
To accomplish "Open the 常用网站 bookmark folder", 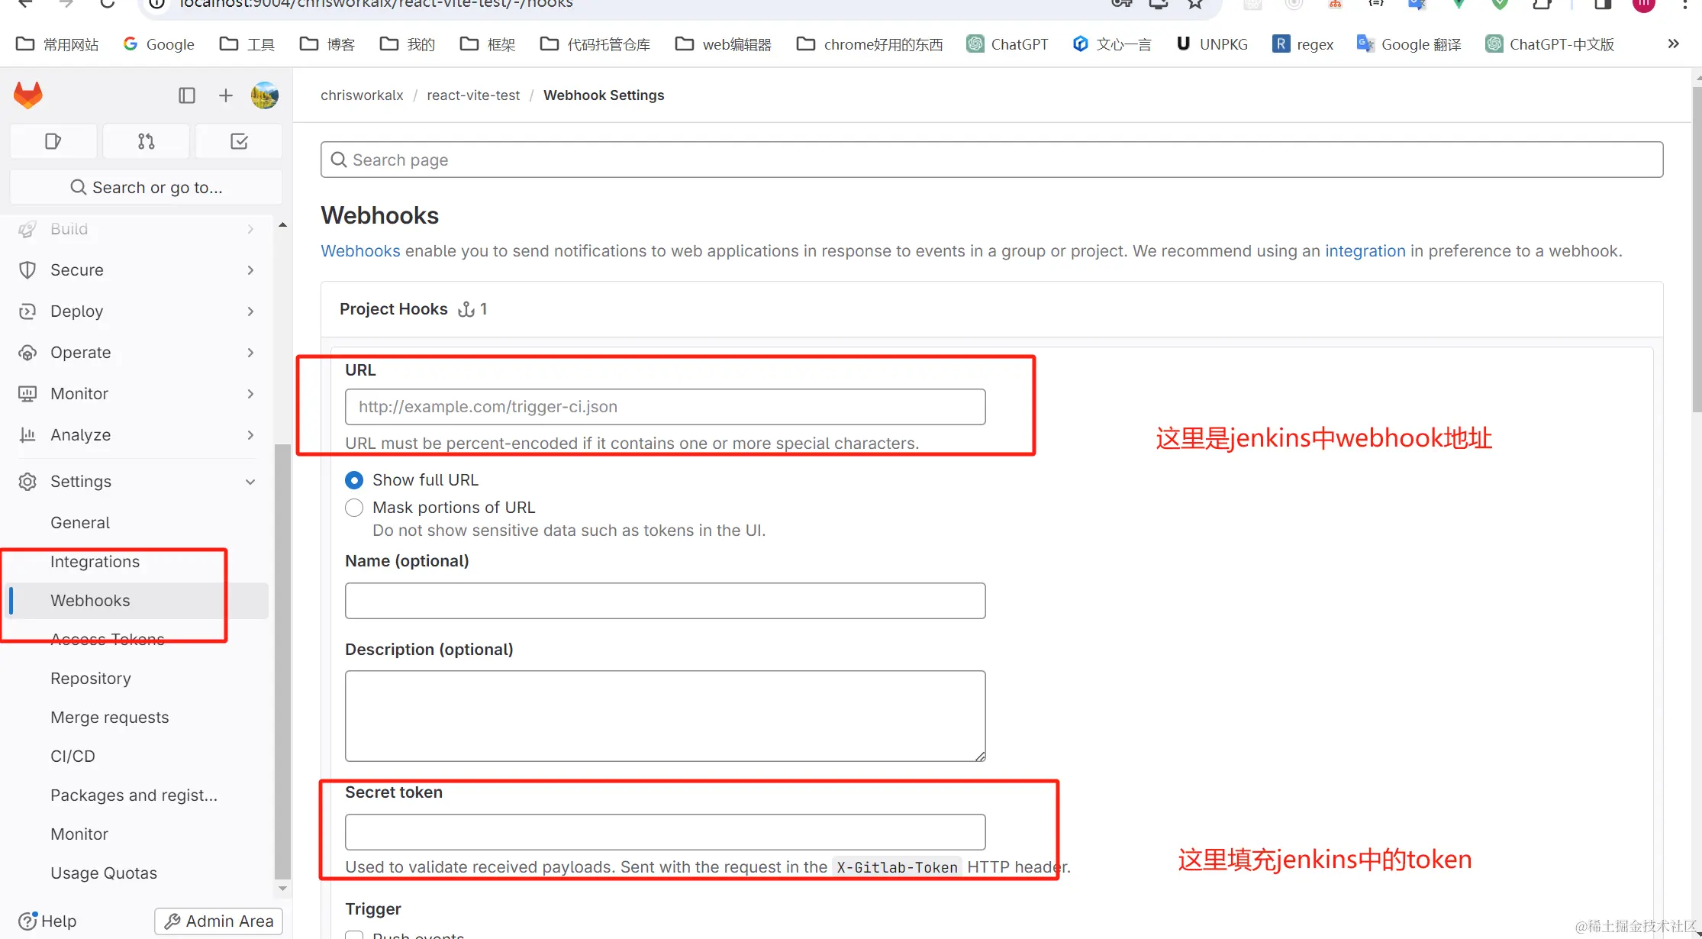I will click(x=57, y=44).
